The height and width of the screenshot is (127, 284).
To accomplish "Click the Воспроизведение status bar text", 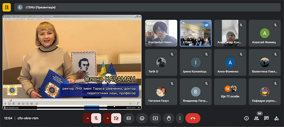I will [12, 108].
